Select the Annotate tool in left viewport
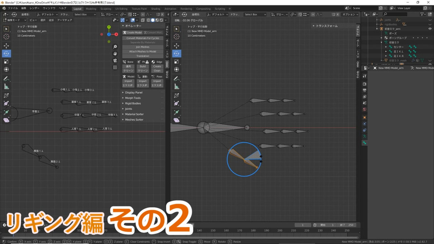Image resolution: width=434 pixels, height=244 pixels. coord(6,79)
